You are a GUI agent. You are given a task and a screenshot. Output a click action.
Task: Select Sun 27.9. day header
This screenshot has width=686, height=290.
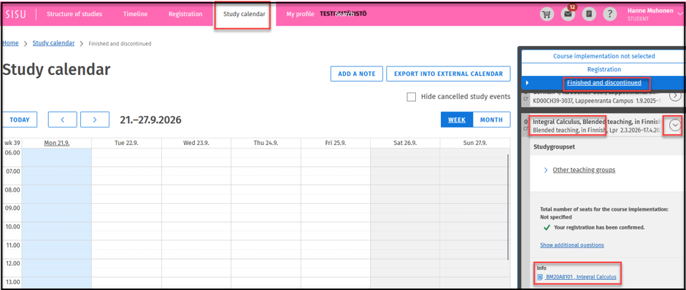pyautogui.click(x=475, y=144)
